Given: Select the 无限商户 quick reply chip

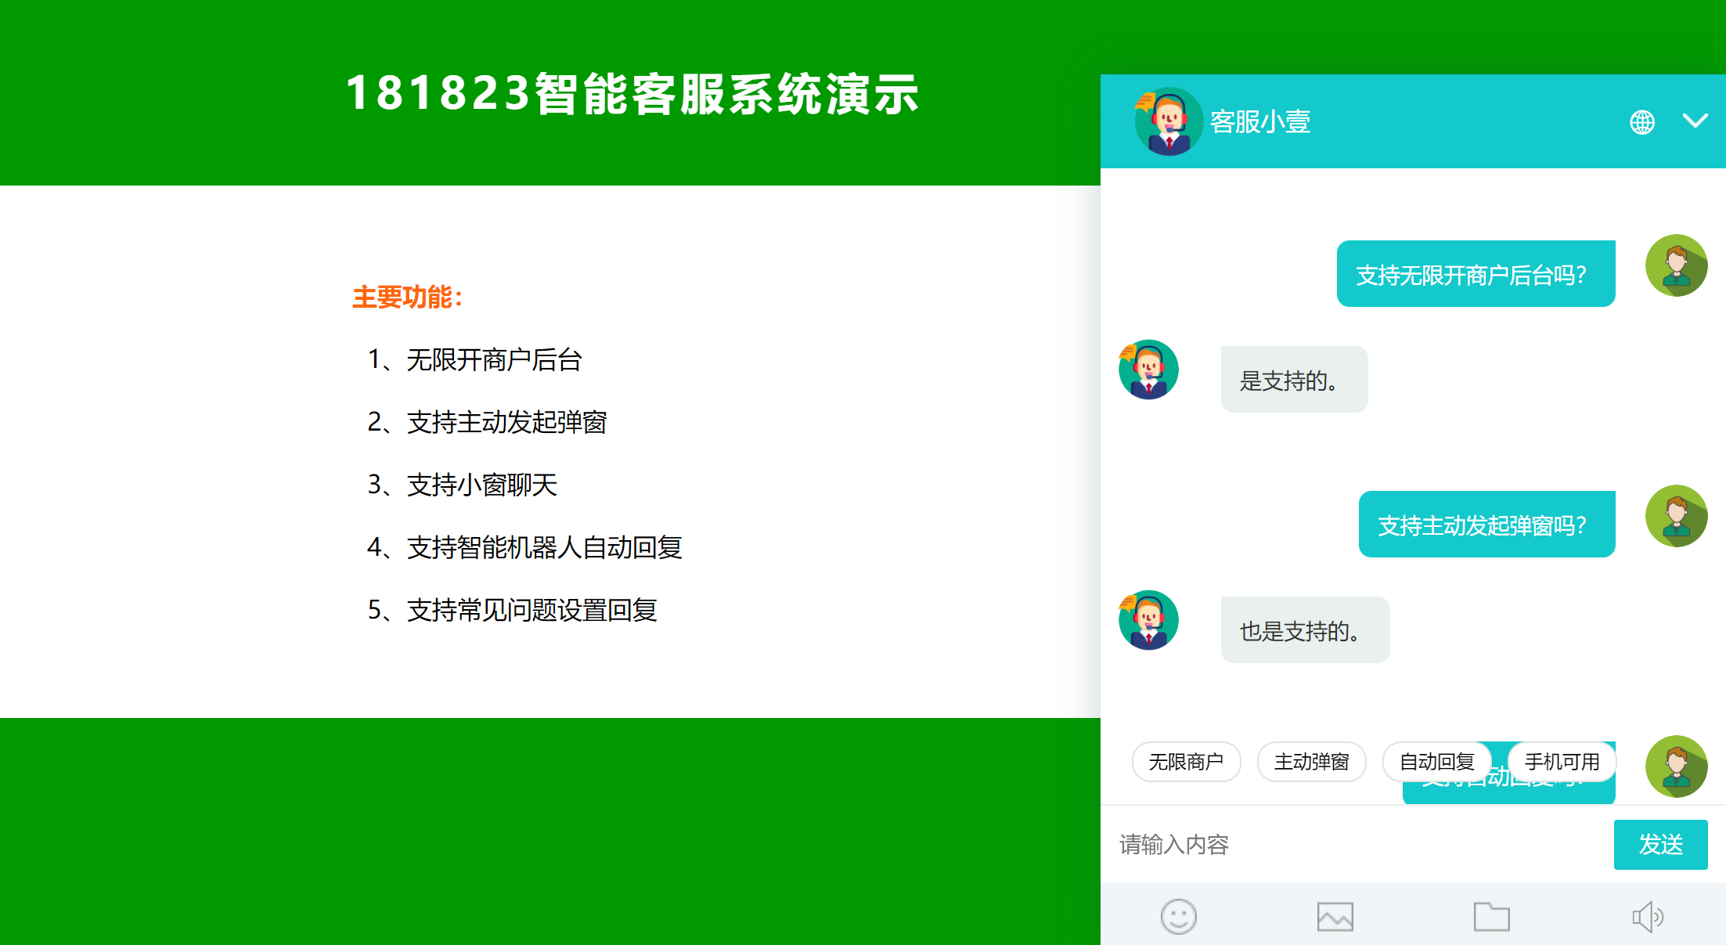Looking at the screenshot, I should (1186, 761).
